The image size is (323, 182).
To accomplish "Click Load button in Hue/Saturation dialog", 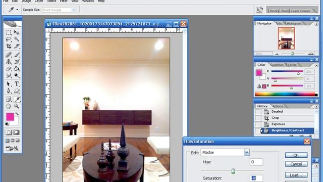I will point(296,175).
